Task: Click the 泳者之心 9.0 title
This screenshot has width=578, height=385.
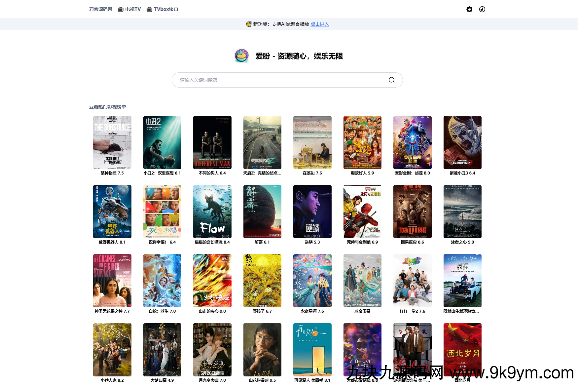Action: tap(462, 242)
